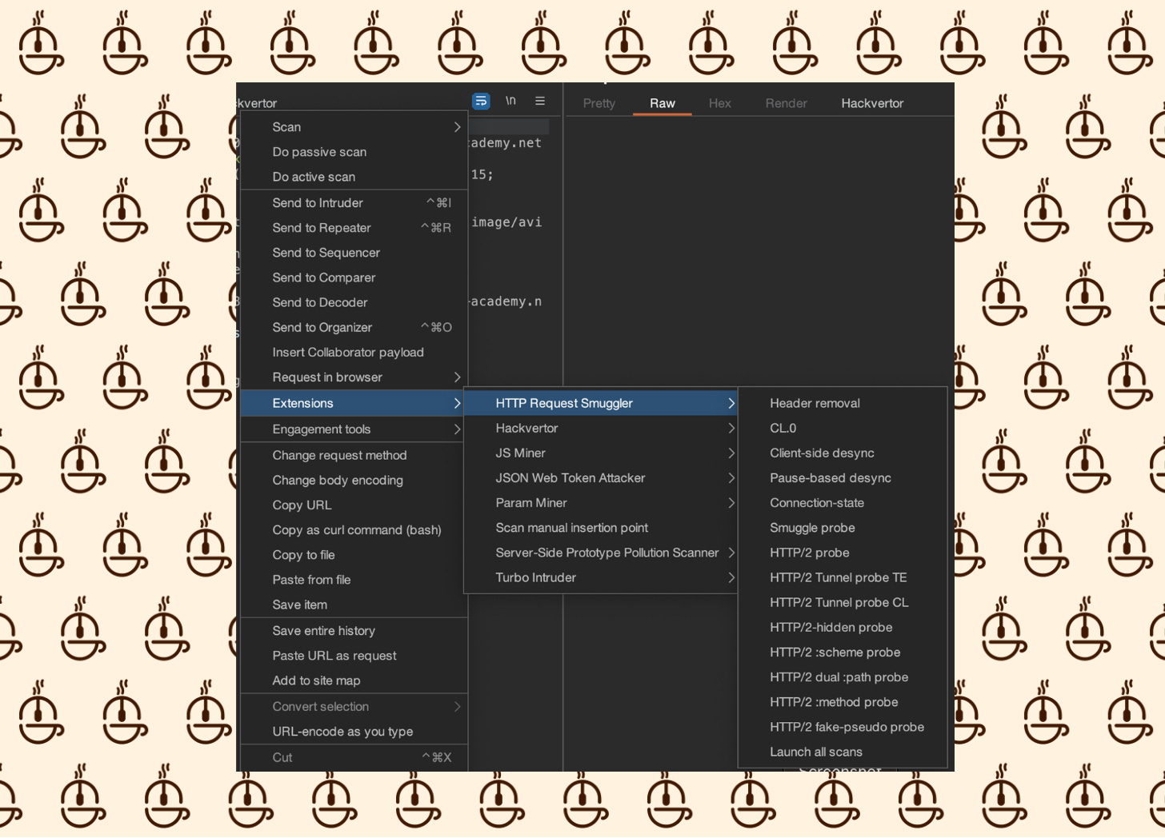The width and height of the screenshot is (1165, 838).
Task: Select Launch all scans
Action: coord(843,752)
